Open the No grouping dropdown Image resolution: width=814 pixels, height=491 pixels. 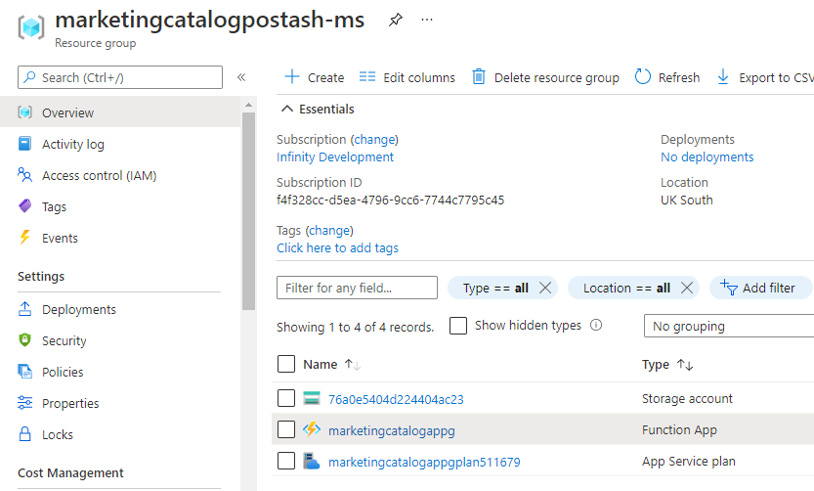click(728, 326)
